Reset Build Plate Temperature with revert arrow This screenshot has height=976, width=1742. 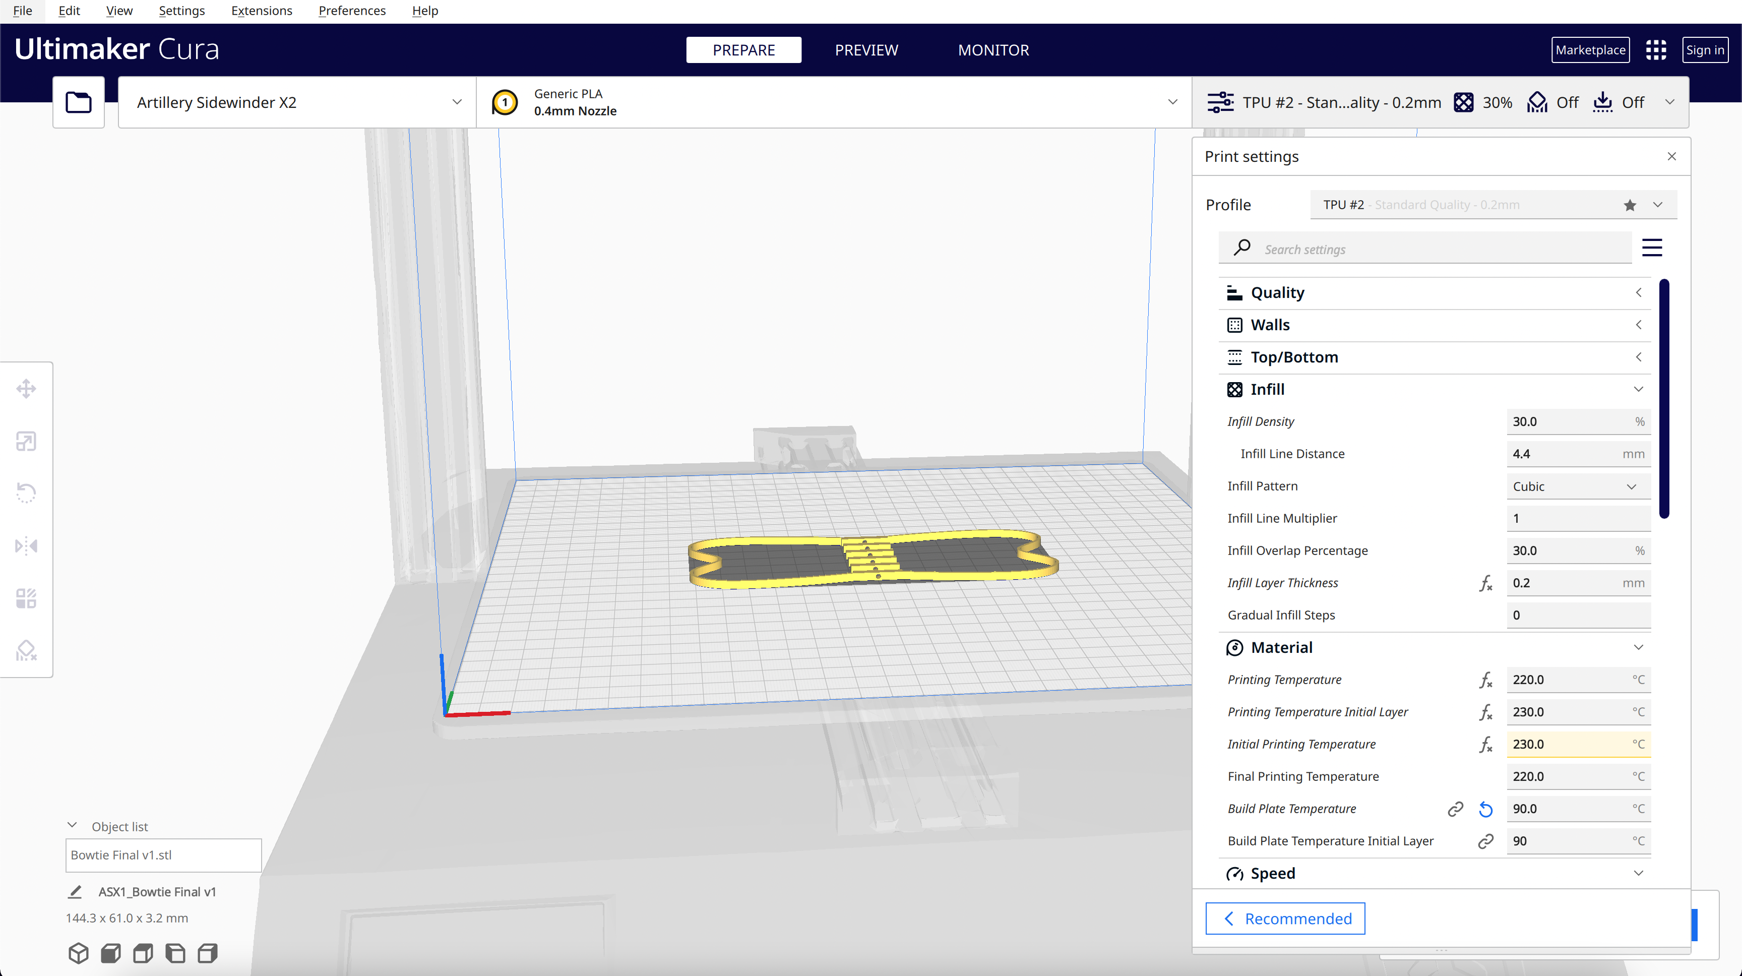1486,809
